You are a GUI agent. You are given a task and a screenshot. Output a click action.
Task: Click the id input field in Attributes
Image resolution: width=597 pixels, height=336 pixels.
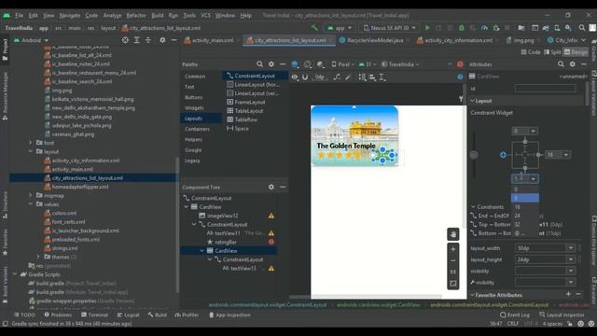[545, 89]
